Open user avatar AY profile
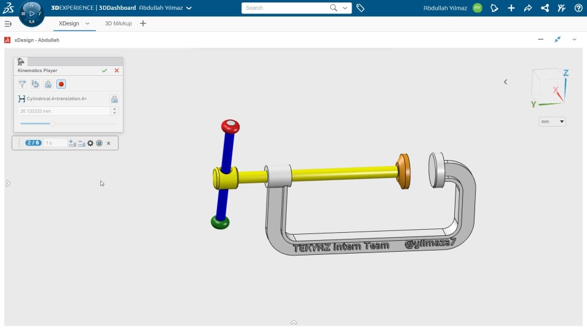Viewport: 587px width, 330px height. point(478,8)
